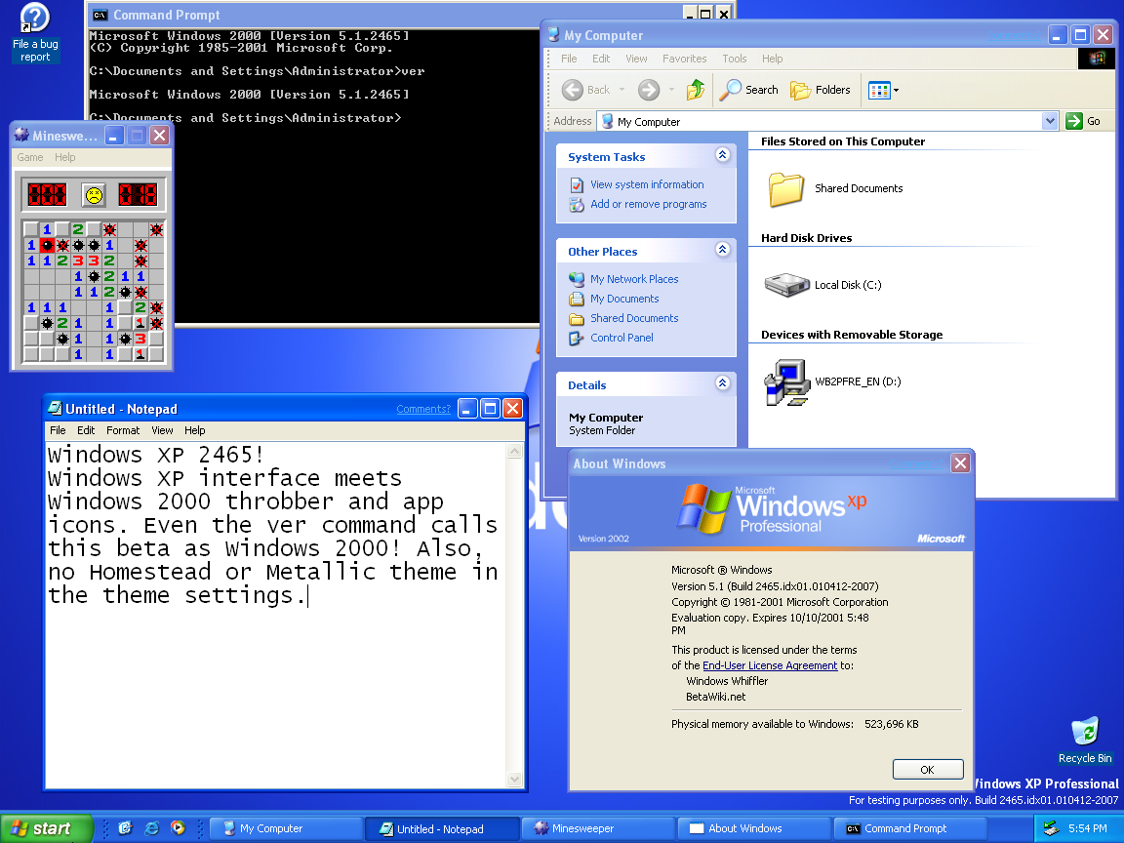
Task: Collapse the System Tasks panel
Action: pyautogui.click(x=723, y=155)
